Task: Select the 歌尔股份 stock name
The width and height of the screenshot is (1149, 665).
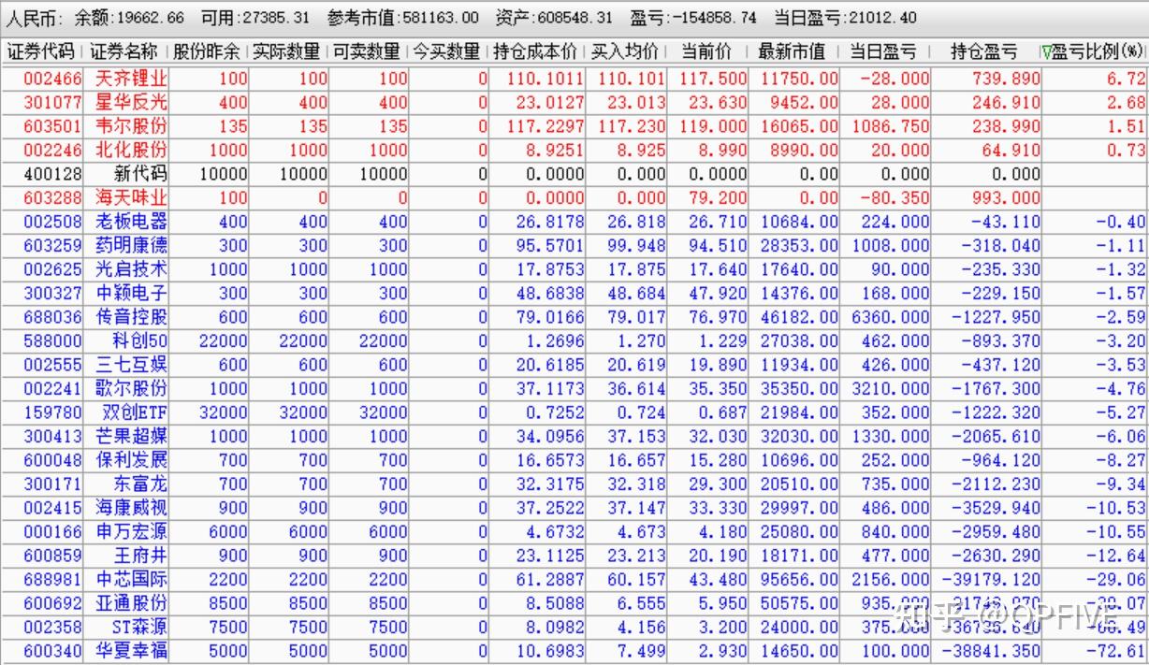Action: 131,388
